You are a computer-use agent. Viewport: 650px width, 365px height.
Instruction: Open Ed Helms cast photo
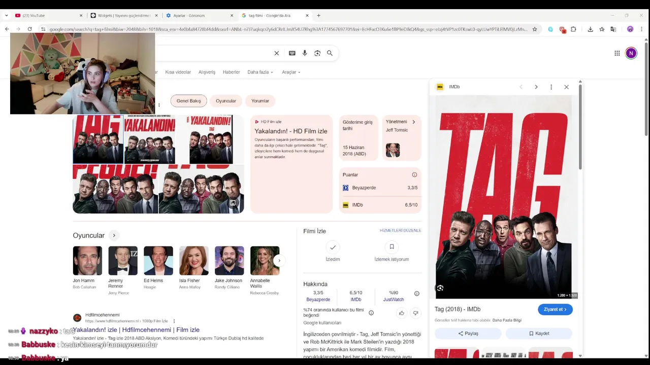click(x=158, y=261)
